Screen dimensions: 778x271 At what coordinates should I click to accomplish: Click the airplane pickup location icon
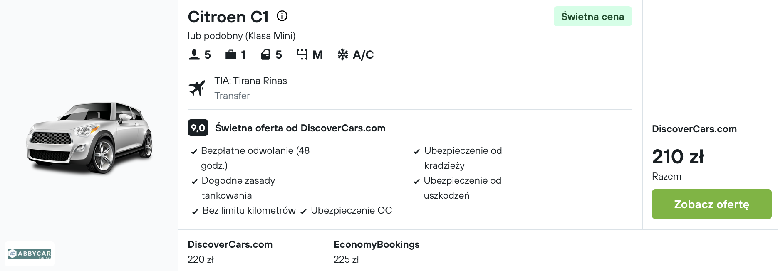pyautogui.click(x=197, y=88)
